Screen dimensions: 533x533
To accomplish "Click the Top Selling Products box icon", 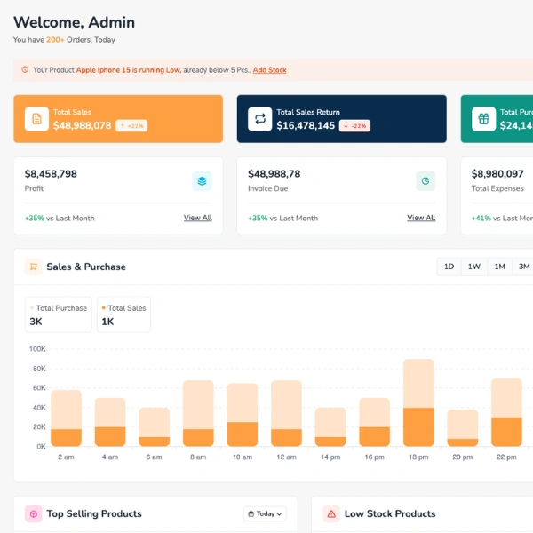I will (34, 513).
